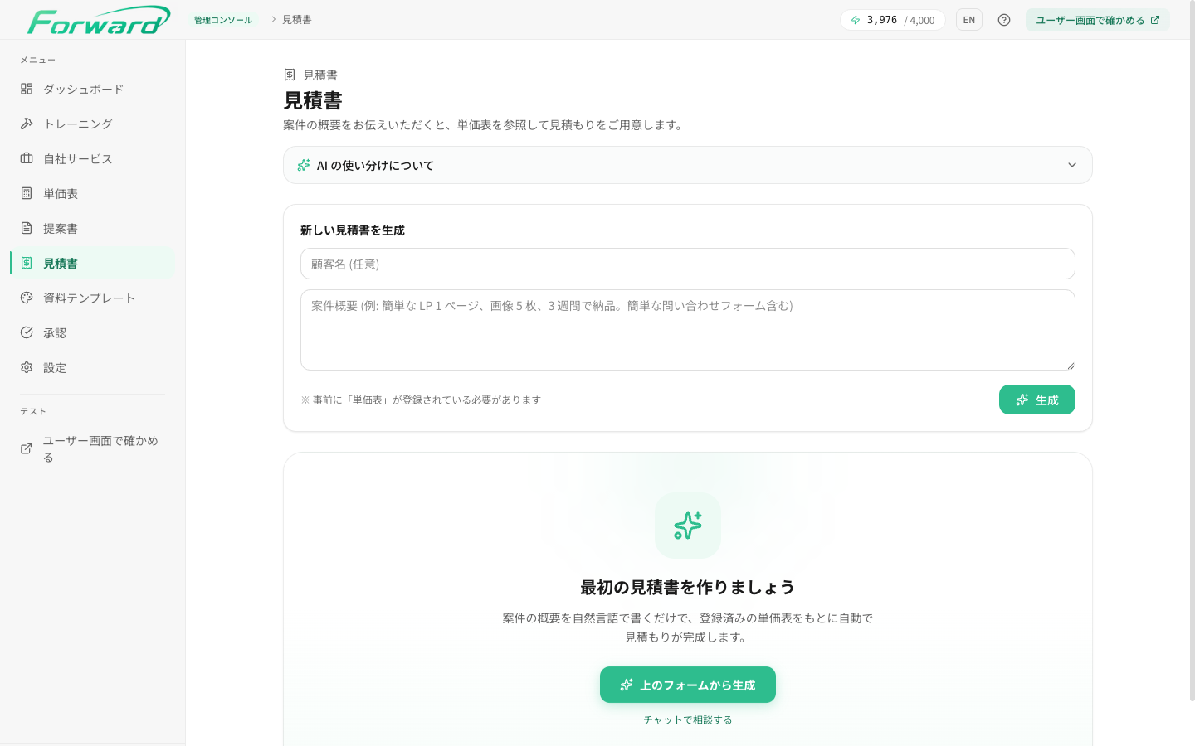Click the 設定 gear icon
The height and width of the screenshot is (746, 1195).
(x=27, y=367)
